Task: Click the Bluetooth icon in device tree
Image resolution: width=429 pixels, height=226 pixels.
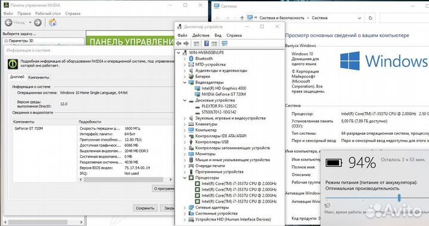Action: coord(191,58)
